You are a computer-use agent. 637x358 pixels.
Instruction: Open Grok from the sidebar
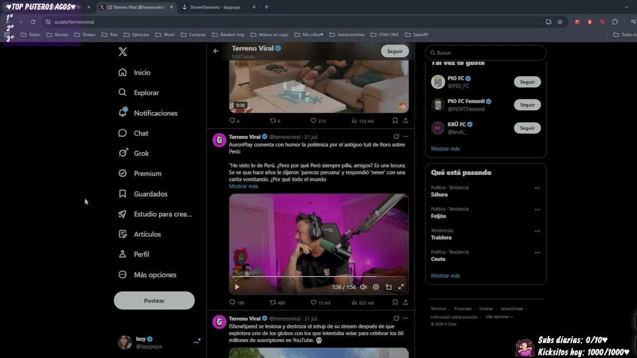click(x=133, y=153)
